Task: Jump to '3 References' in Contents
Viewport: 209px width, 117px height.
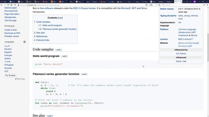Action: 40,36
